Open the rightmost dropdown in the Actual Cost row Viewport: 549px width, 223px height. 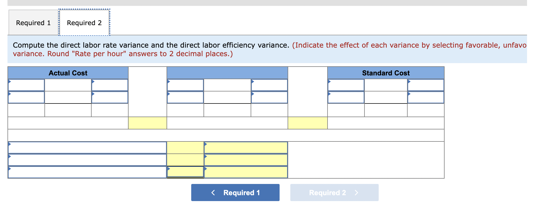tap(110, 85)
